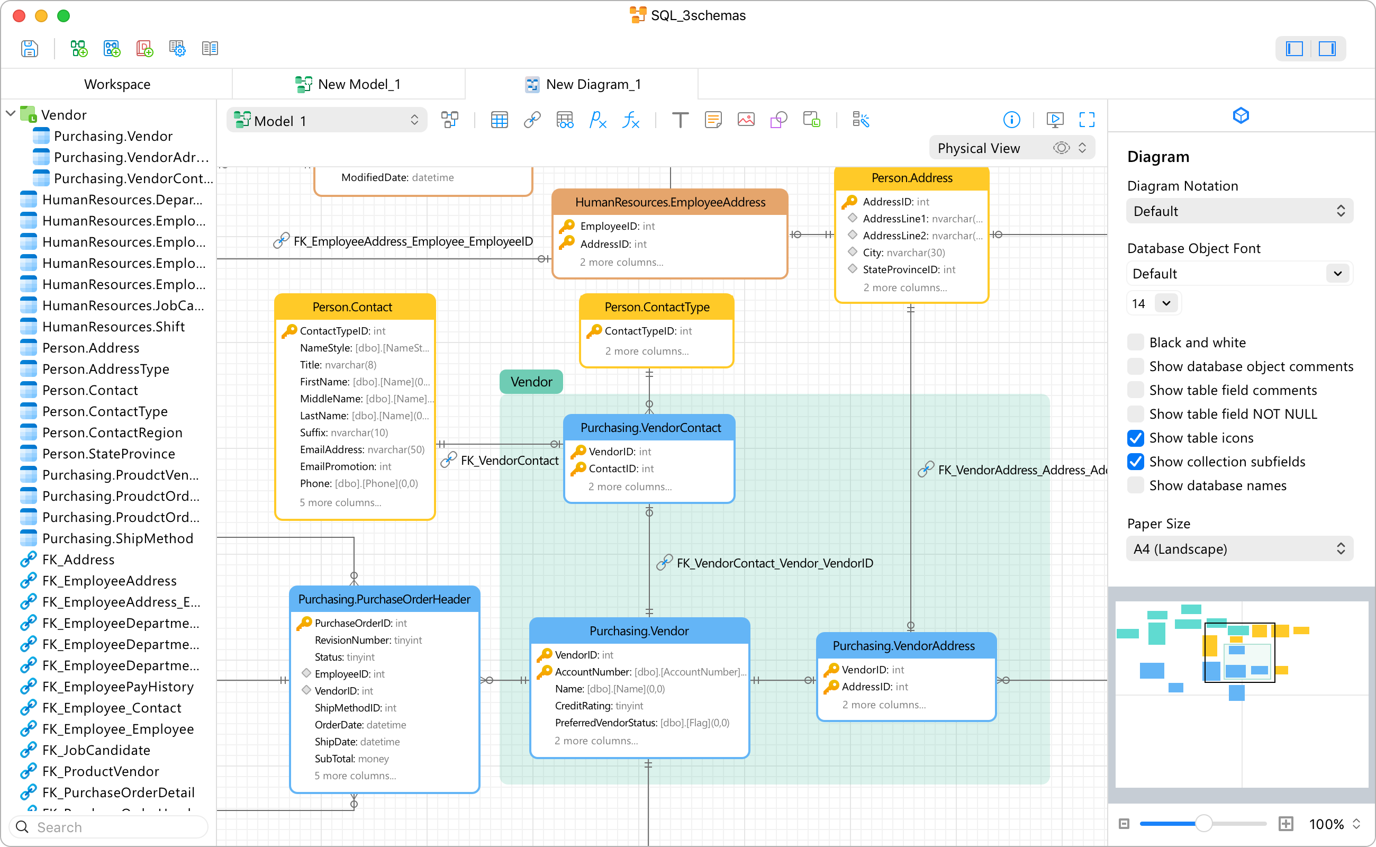Select FK_JobCandidate in the sidebar list

pos(96,750)
